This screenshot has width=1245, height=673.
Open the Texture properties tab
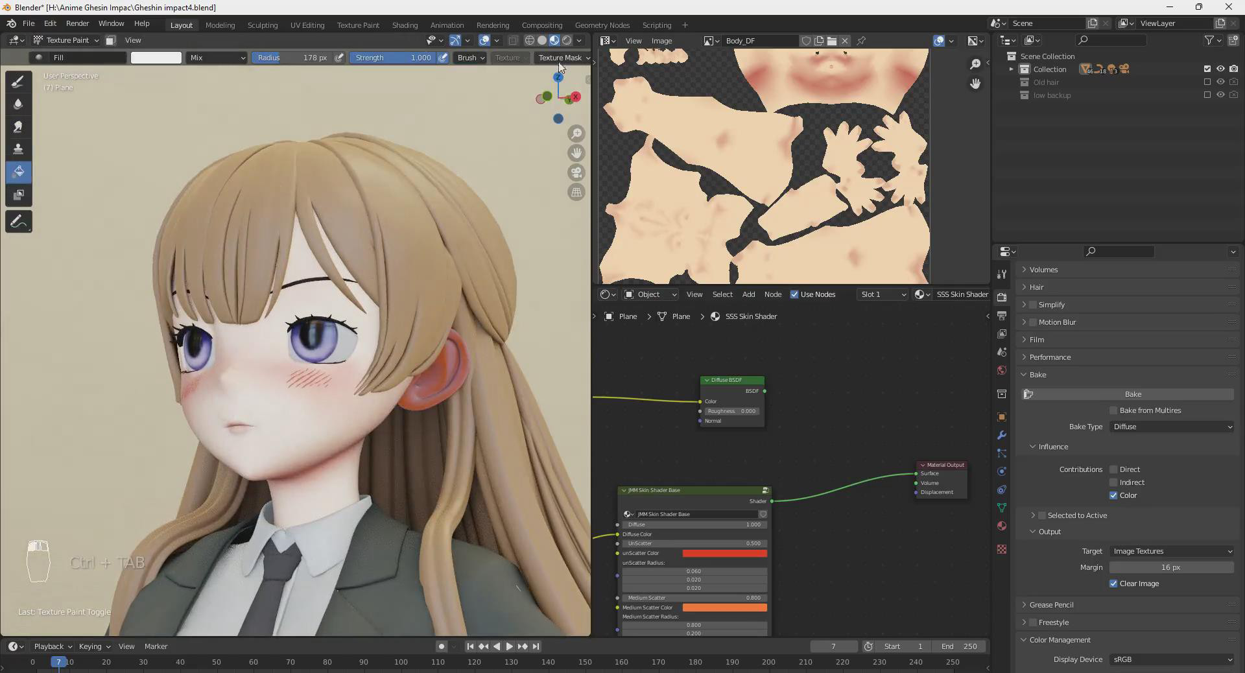pos(1002,549)
